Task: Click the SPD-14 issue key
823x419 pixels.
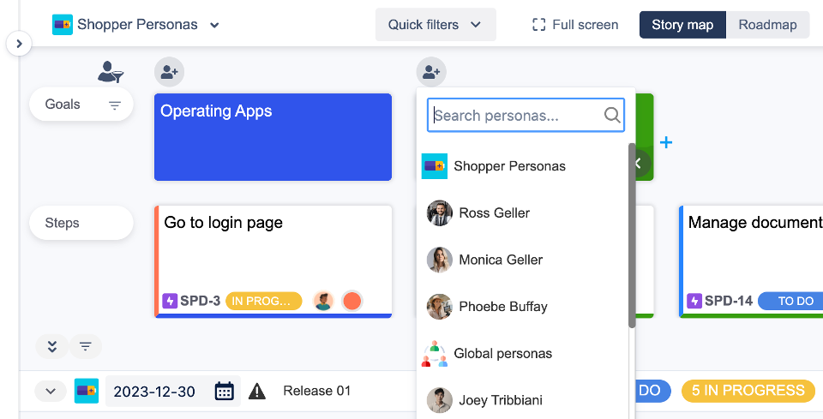Action: [x=729, y=301]
